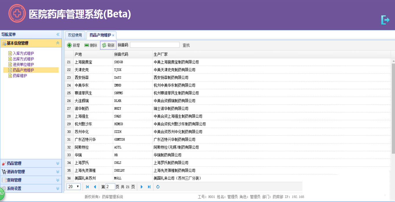Open the page size dropdown
Image resolution: width=395 pixels, height=202 pixels.
(74, 187)
